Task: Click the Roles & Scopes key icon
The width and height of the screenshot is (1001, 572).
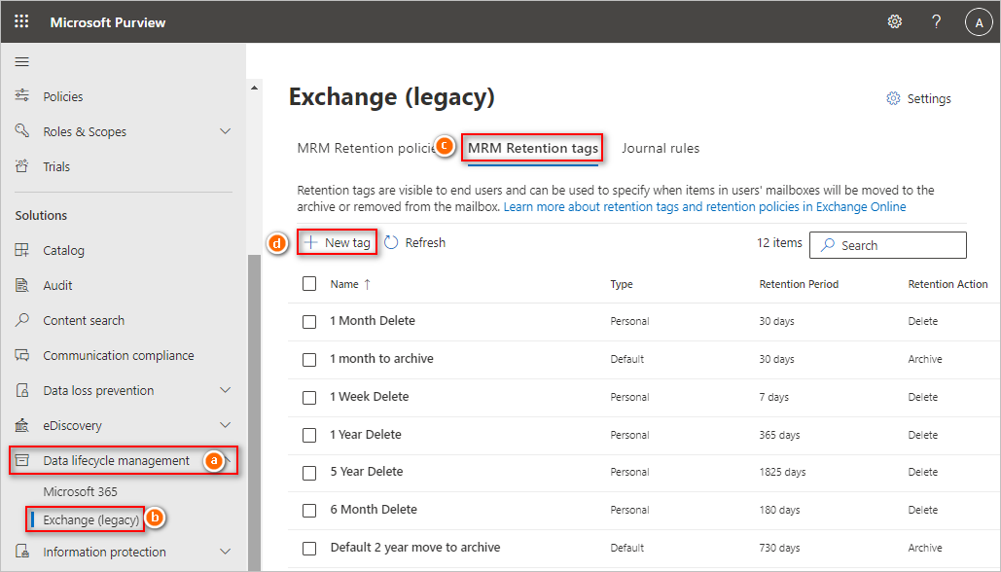Action: 22,131
